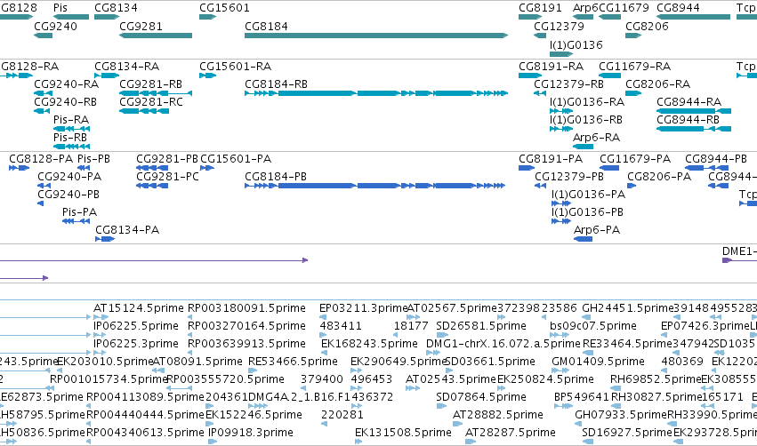
Task: Click the CG15601 gene label
Action: pyautogui.click(x=224, y=8)
